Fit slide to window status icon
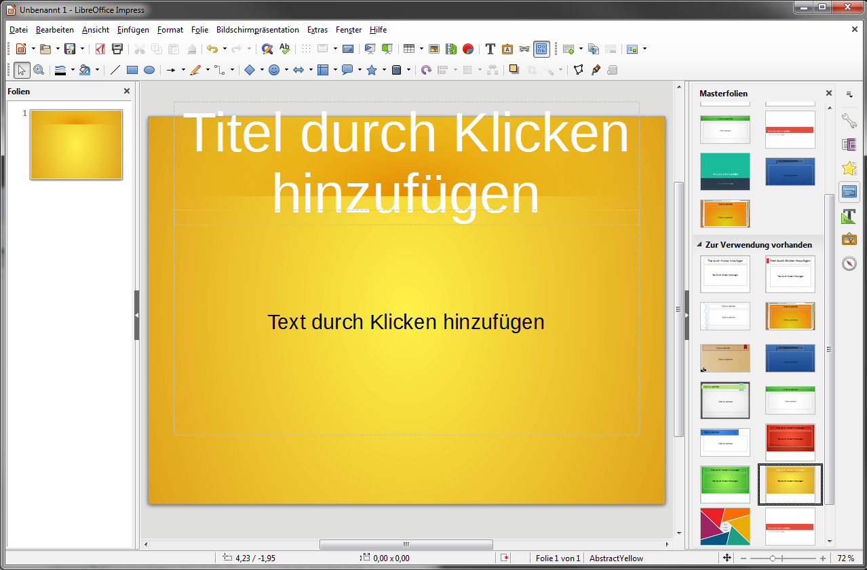Image resolution: width=867 pixels, height=570 pixels. [727, 558]
